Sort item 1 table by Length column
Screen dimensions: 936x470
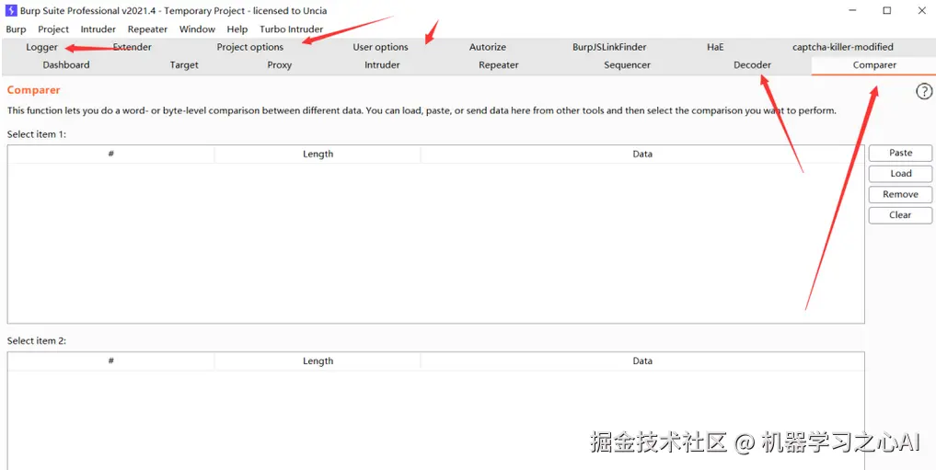click(x=318, y=154)
